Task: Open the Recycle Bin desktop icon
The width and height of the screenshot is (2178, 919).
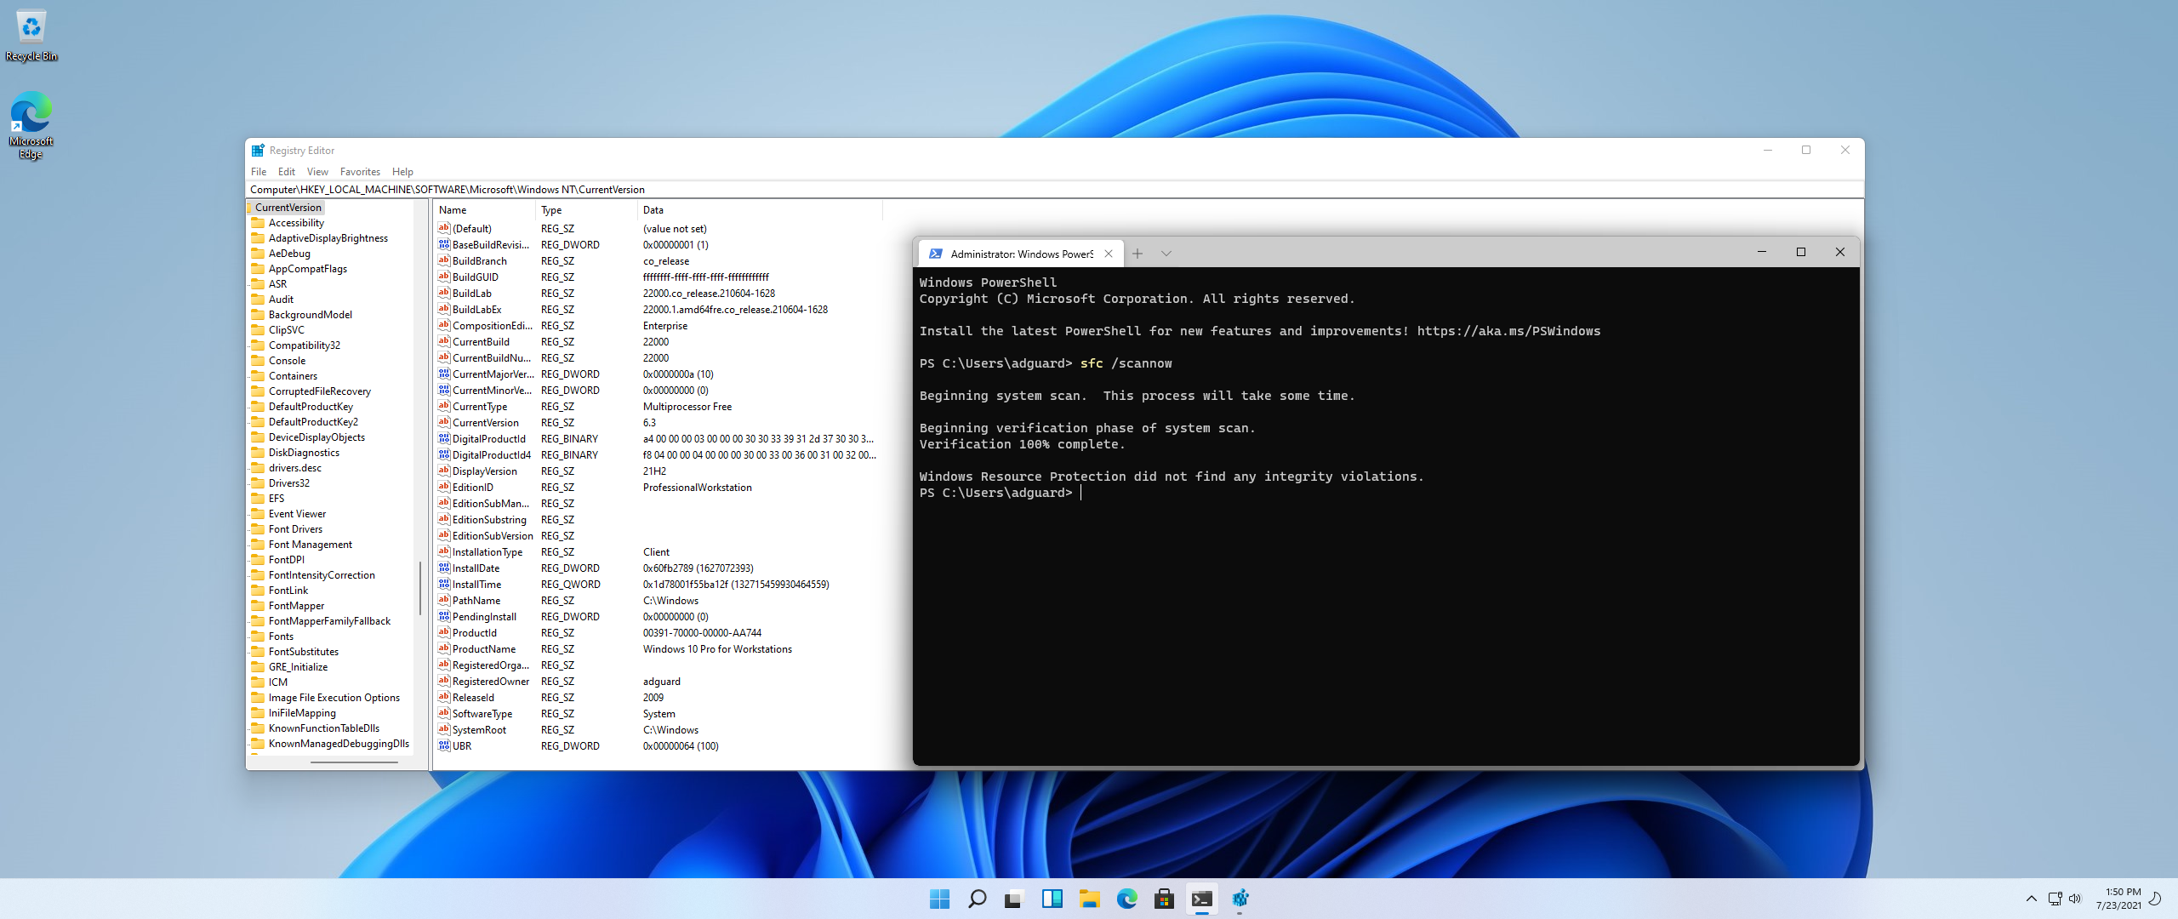Action: click(x=31, y=36)
